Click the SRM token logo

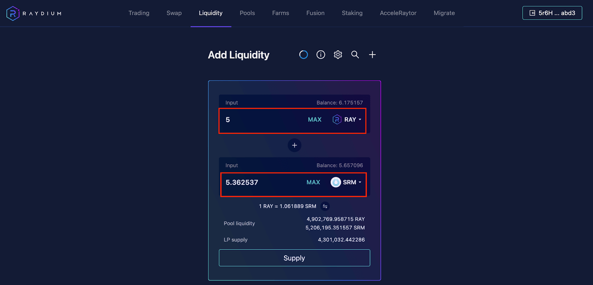click(335, 182)
